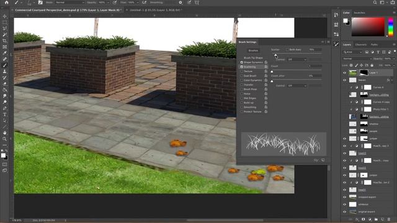Click the Count value input field

coord(315,66)
